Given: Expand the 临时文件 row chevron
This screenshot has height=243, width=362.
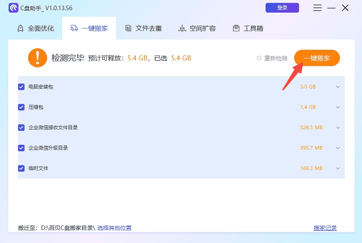Looking at the screenshot, I should coord(338,168).
